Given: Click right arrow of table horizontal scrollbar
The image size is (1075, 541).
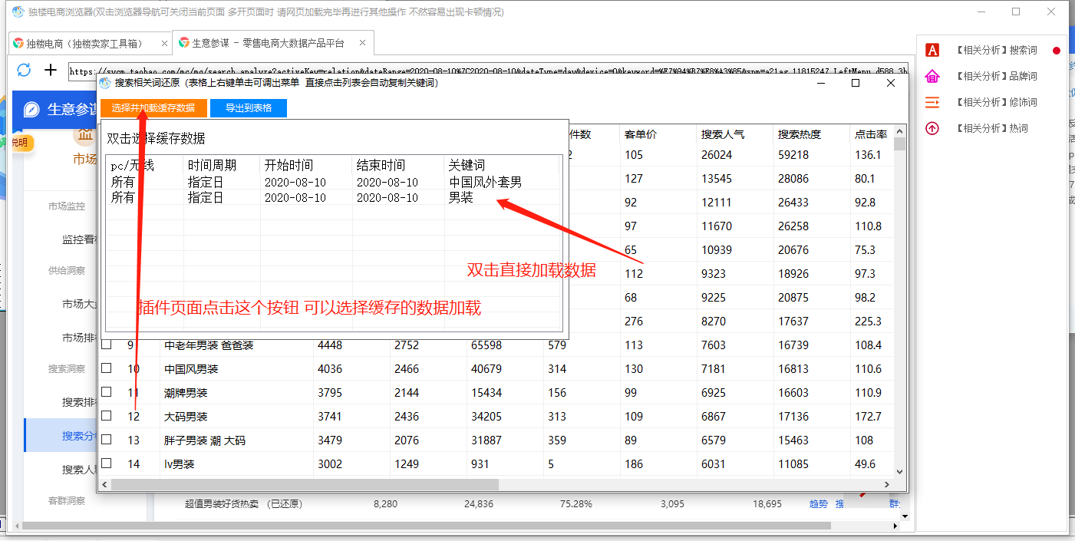Looking at the screenshot, I should coord(888,485).
